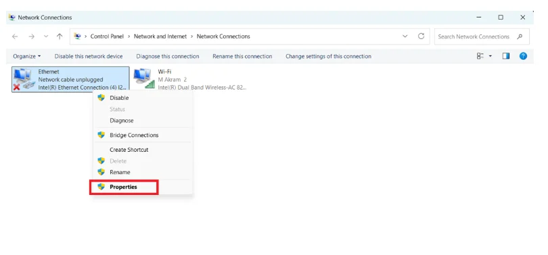The height and width of the screenshot is (255, 548).
Task: Toggle the preview pane icon
Action: tap(505, 56)
